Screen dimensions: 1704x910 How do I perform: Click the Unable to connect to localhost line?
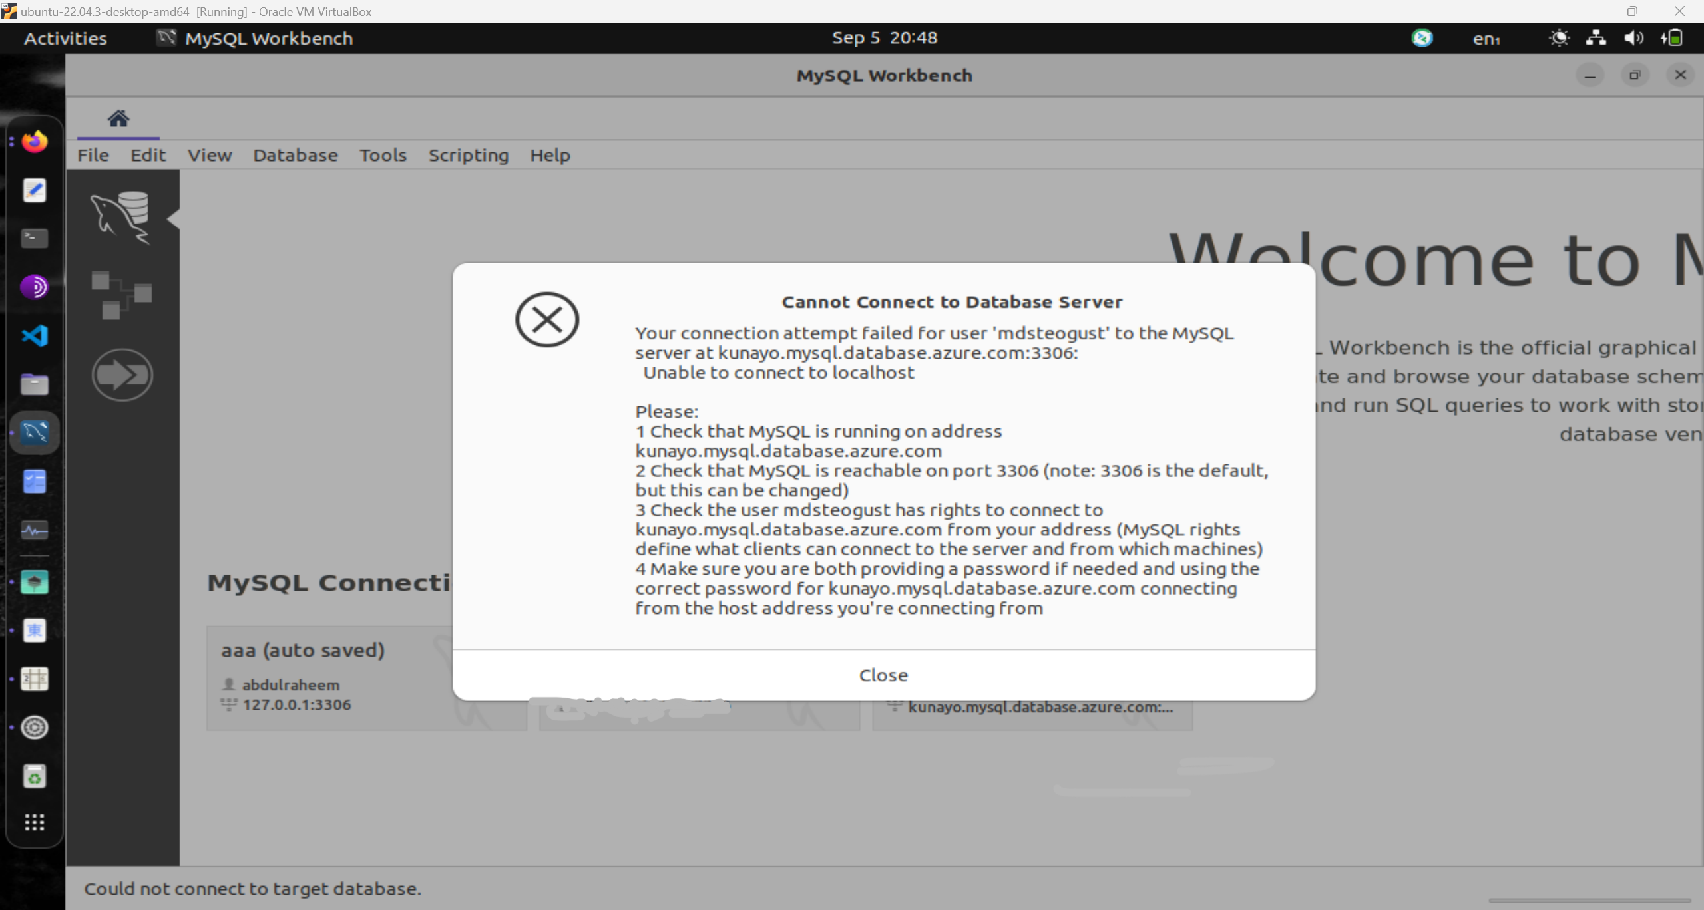point(779,373)
